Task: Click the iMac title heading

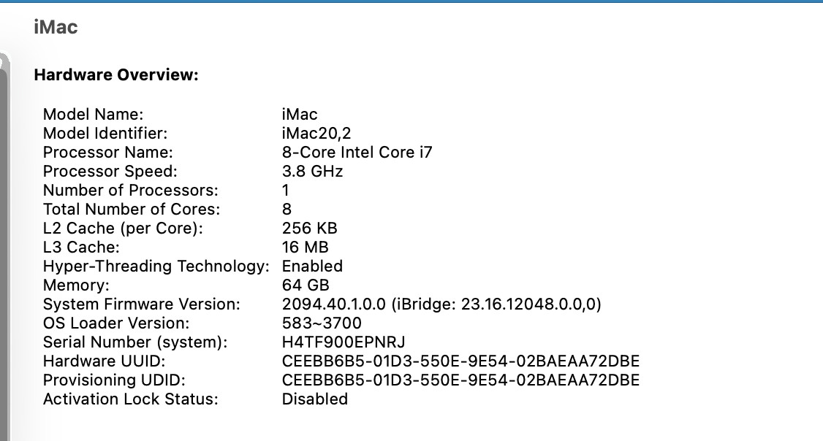Action: 56,28
